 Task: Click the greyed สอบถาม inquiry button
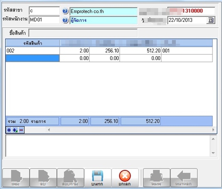point(71,178)
